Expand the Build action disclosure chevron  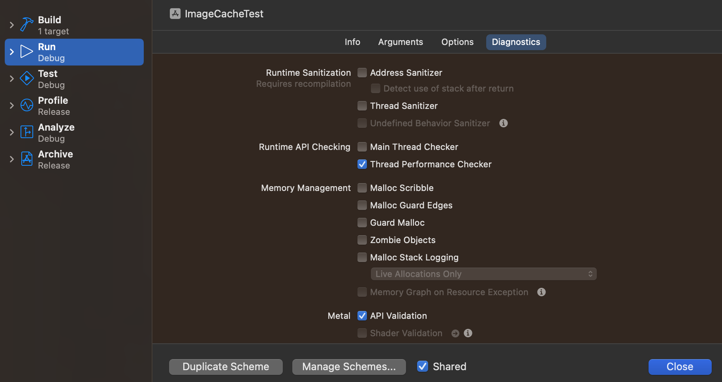(11, 25)
